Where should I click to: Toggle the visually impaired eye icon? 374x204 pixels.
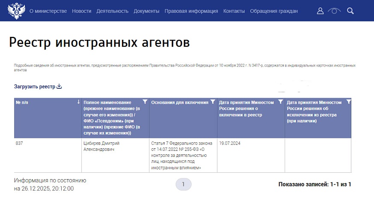[334, 11]
